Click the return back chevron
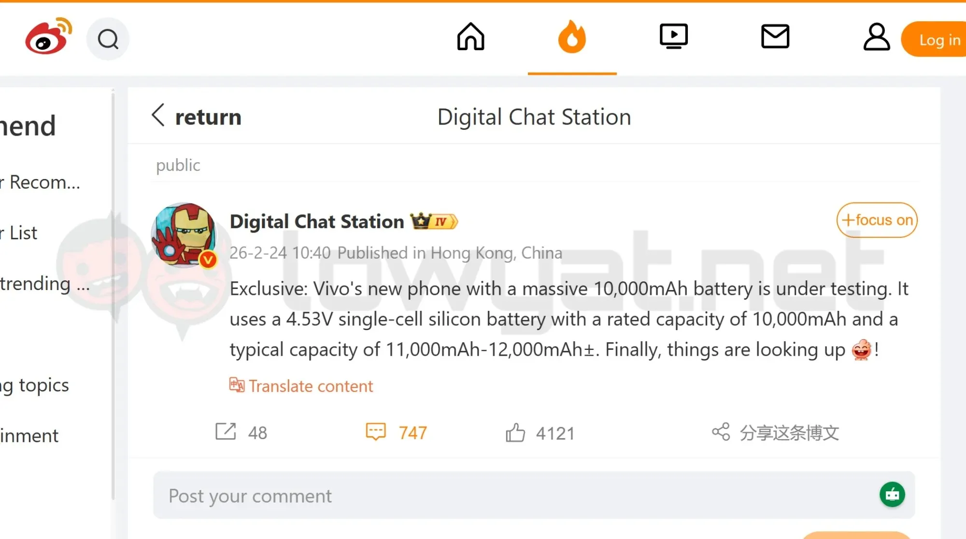Viewport: 966px width, 539px height. coord(158,116)
